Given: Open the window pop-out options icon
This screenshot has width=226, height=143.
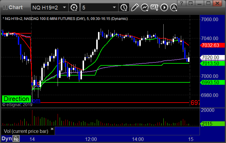Looking at the screenshot, I should [x=191, y=3].
